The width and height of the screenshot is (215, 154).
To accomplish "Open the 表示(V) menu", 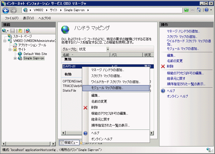I will coord(28,18).
